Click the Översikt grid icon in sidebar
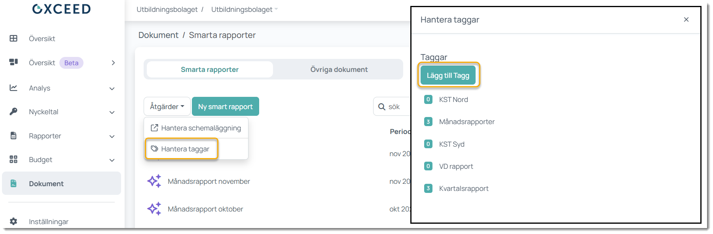 [x=13, y=38]
